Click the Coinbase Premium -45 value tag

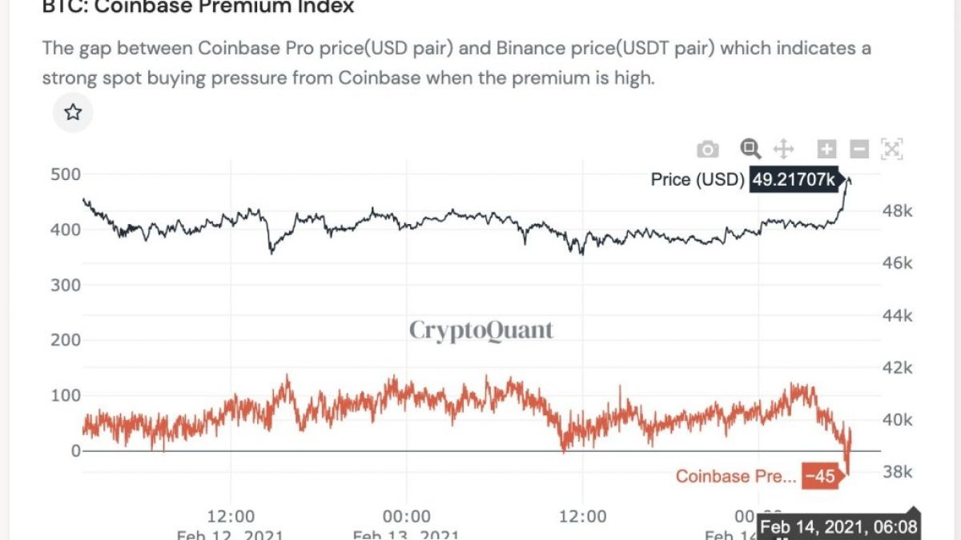tap(820, 477)
